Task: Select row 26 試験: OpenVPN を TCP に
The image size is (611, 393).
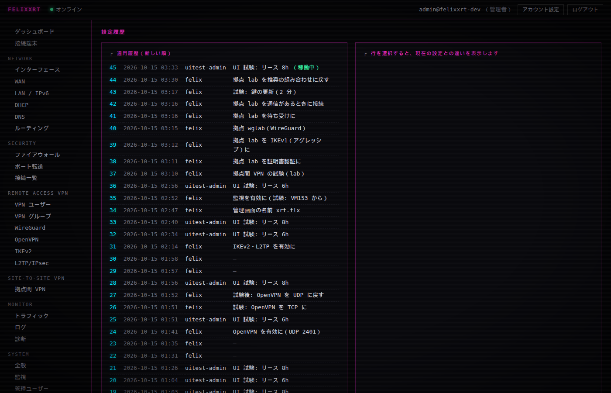Action: coord(224,307)
